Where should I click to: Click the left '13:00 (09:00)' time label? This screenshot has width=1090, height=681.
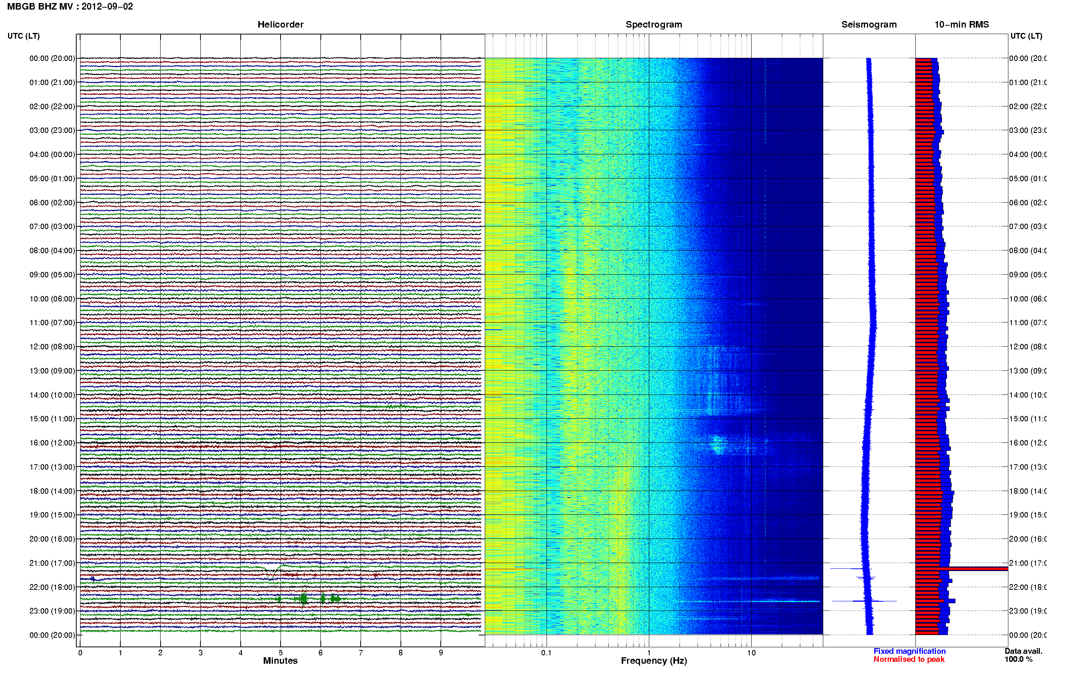(x=52, y=371)
